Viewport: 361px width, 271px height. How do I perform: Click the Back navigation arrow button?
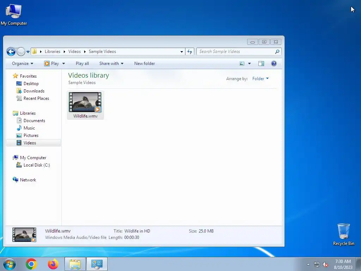click(11, 52)
